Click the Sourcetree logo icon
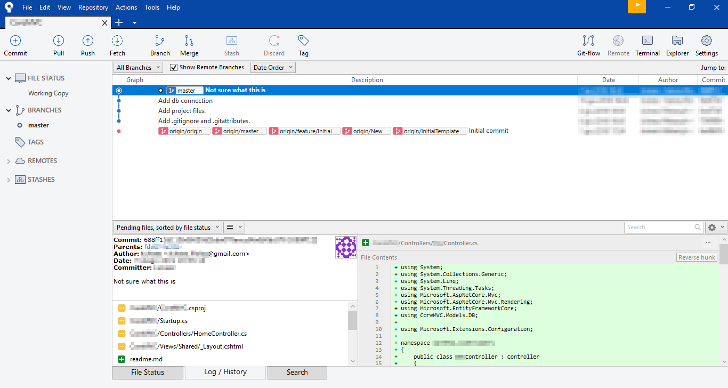 click(x=9, y=7)
